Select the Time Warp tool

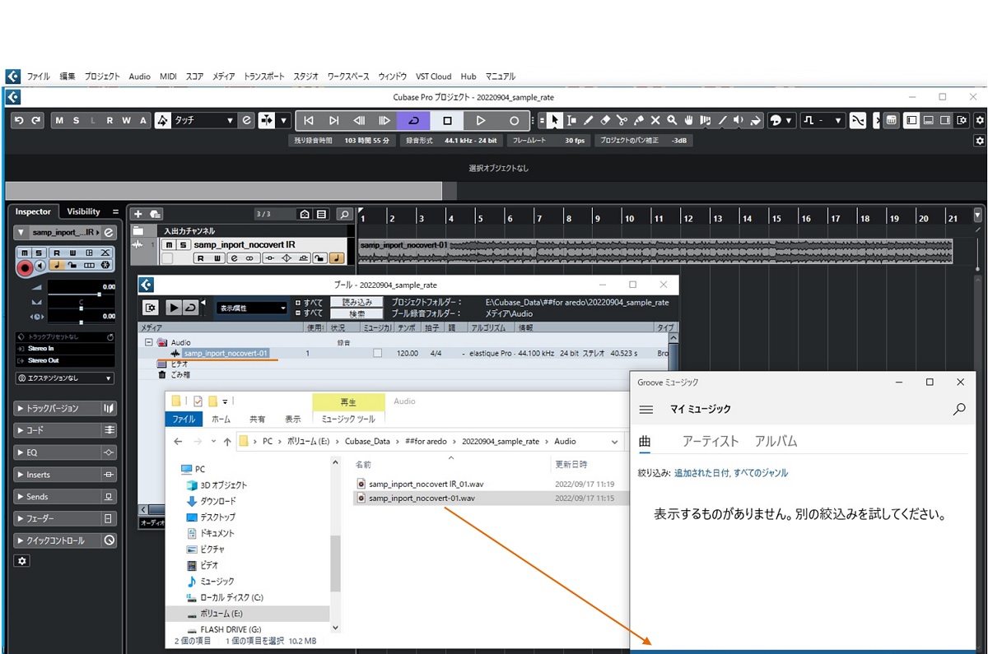[x=706, y=121]
